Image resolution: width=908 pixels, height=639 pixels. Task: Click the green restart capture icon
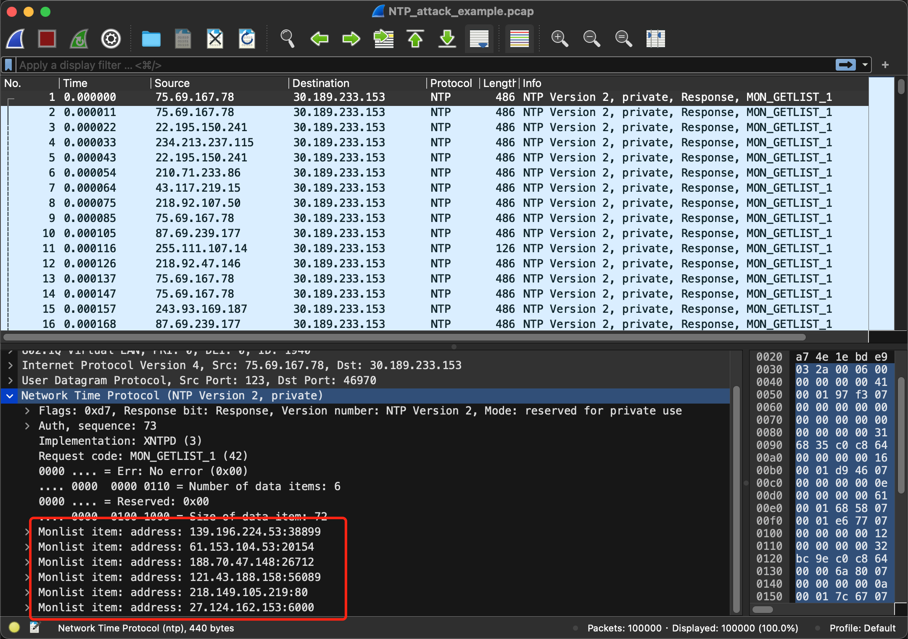coord(79,39)
